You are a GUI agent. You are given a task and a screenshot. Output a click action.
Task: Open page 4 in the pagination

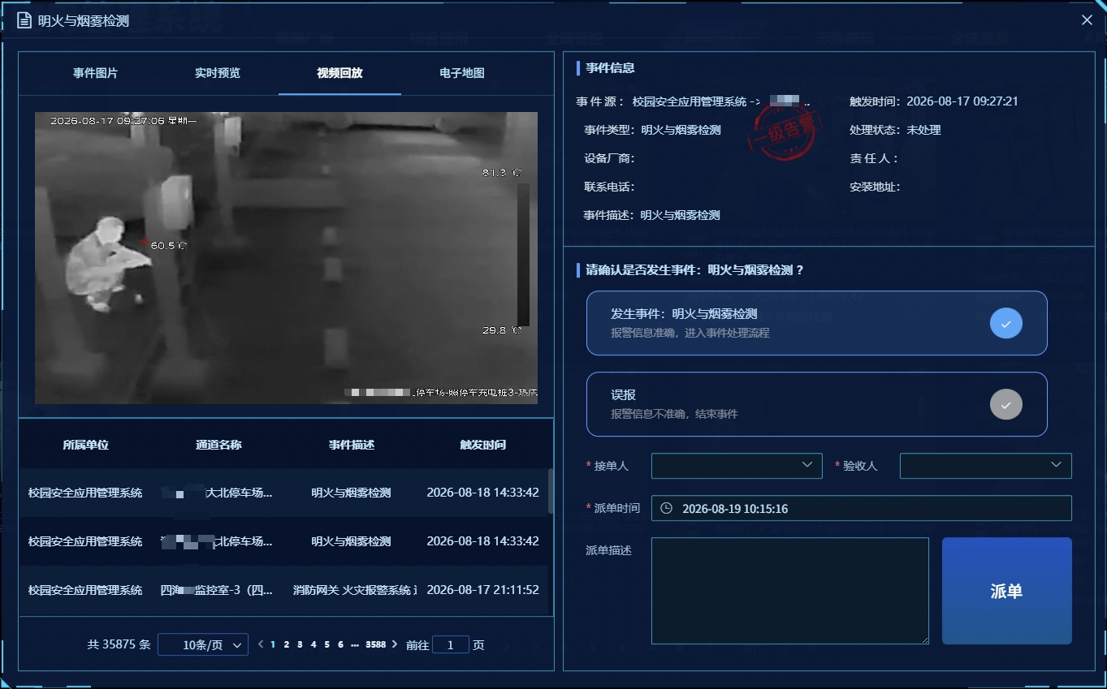tap(314, 645)
